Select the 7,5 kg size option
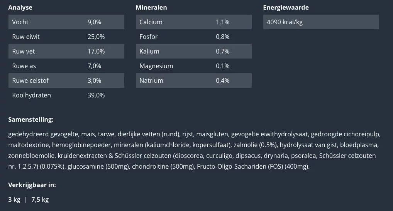Image resolution: width=393 pixels, height=211 pixels. [x=40, y=199]
